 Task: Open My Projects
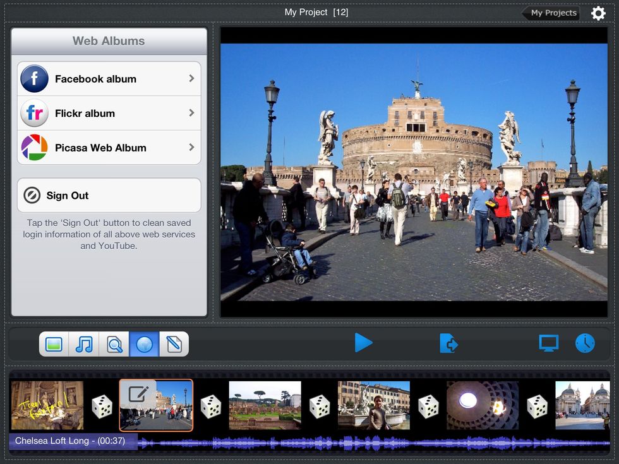coord(551,13)
